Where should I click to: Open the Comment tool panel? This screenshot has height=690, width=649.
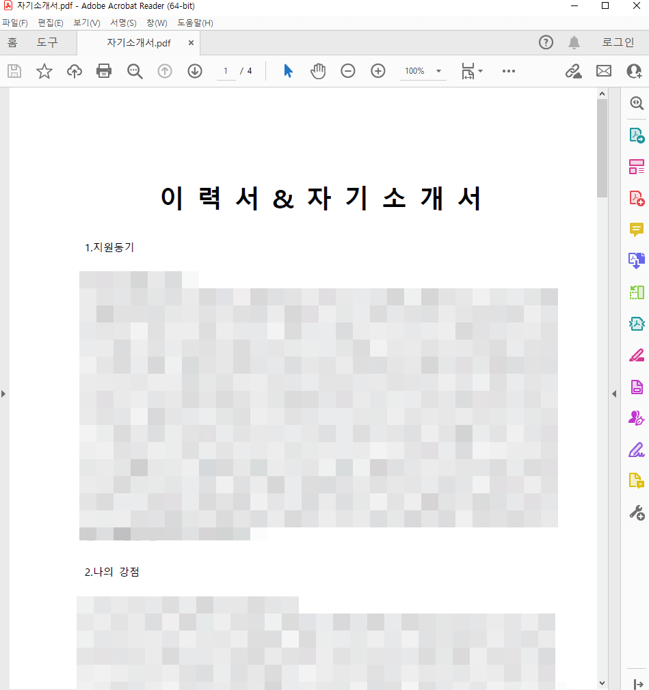(636, 230)
